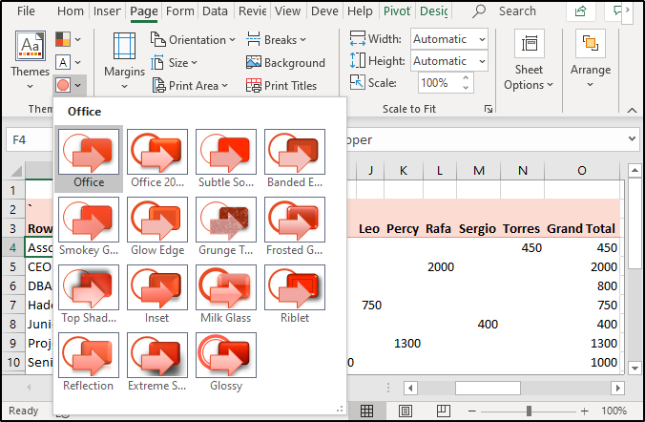Open the paper Size options
Screen dimensions: 645x422
(174, 63)
